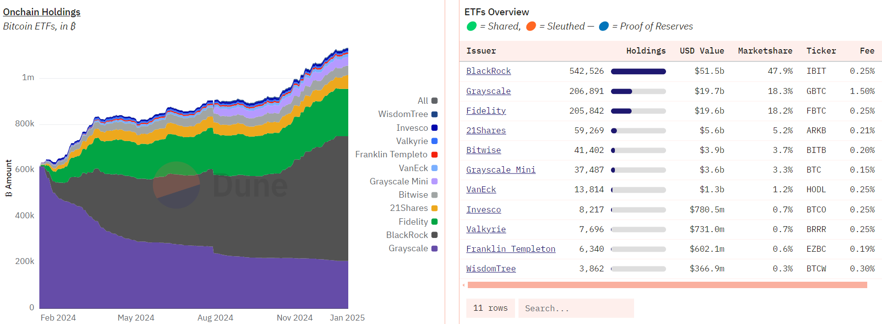Screen dimensions: 882x324
Task: Click the Grayscale Mini legend marker
Action: click(434, 181)
